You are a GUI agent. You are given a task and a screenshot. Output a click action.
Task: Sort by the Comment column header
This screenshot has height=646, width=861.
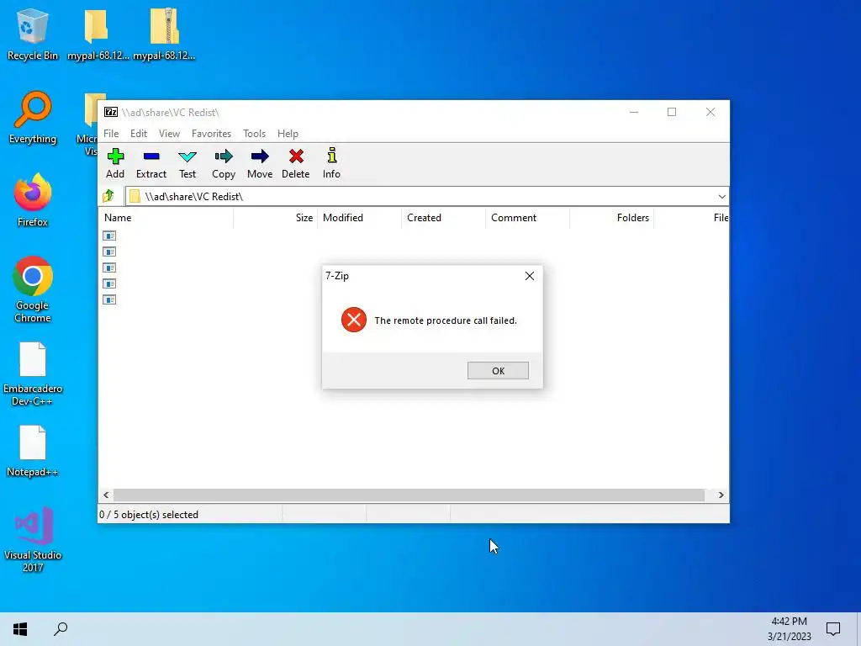pos(528,218)
